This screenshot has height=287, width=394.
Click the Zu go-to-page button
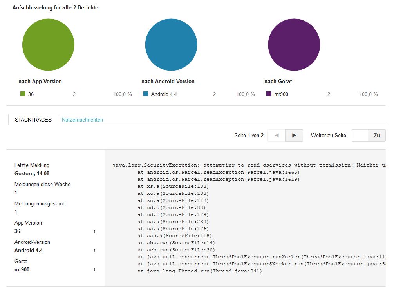(x=377, y=135)
